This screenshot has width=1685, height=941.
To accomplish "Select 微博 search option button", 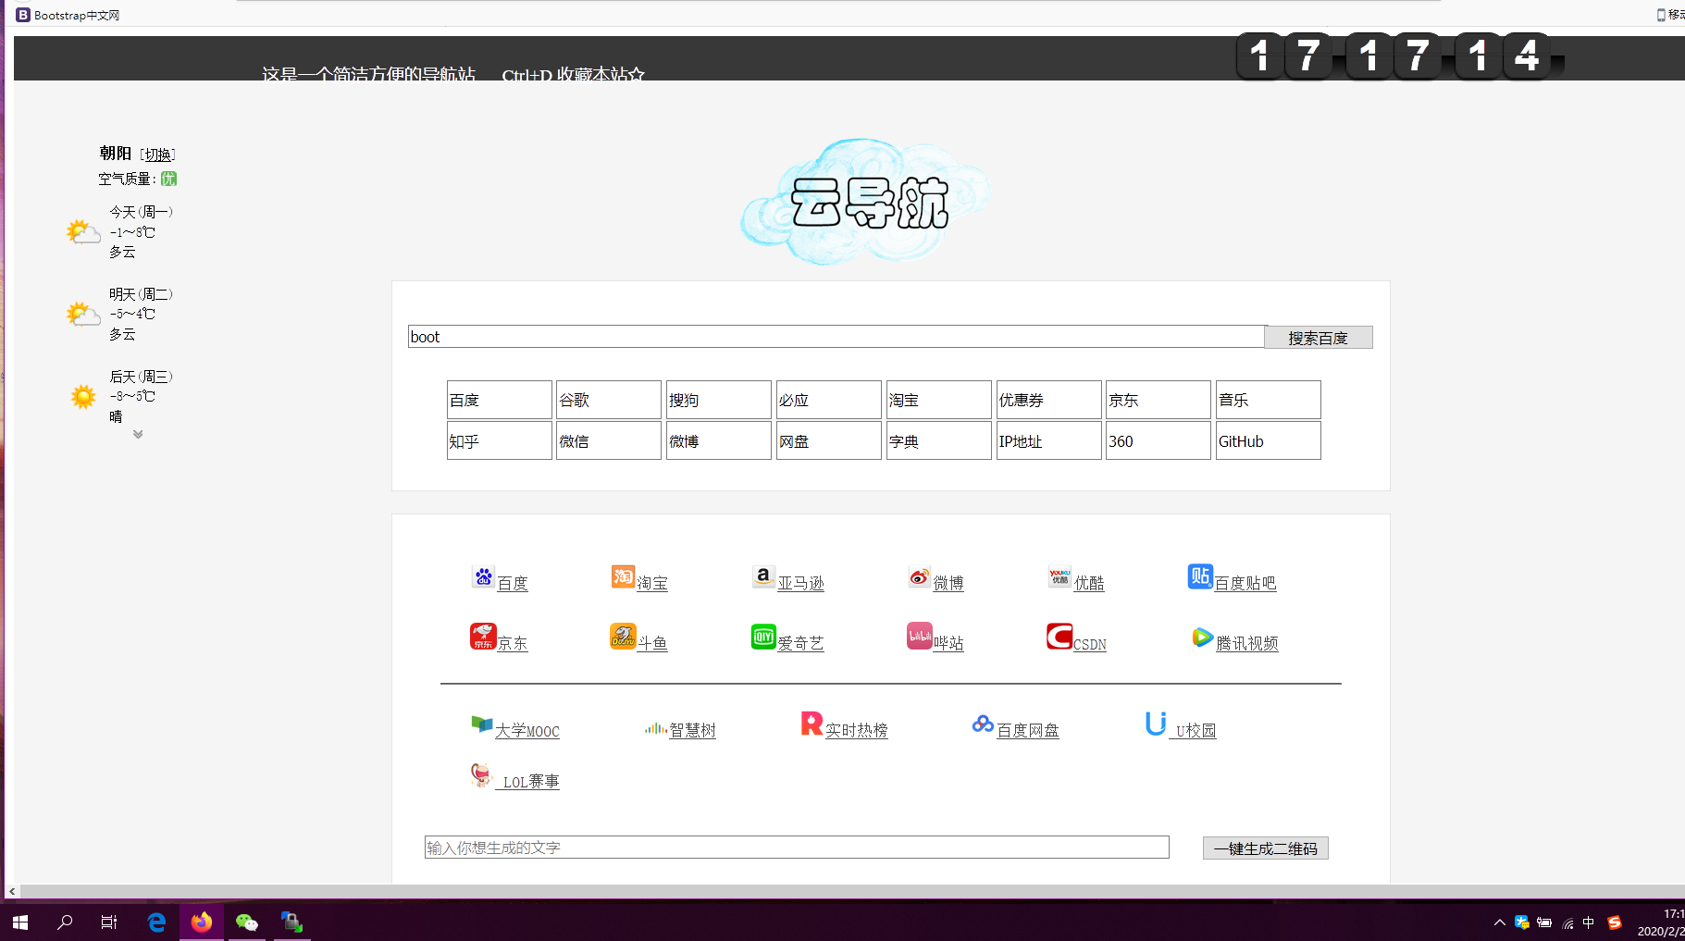I will point(719,440).
